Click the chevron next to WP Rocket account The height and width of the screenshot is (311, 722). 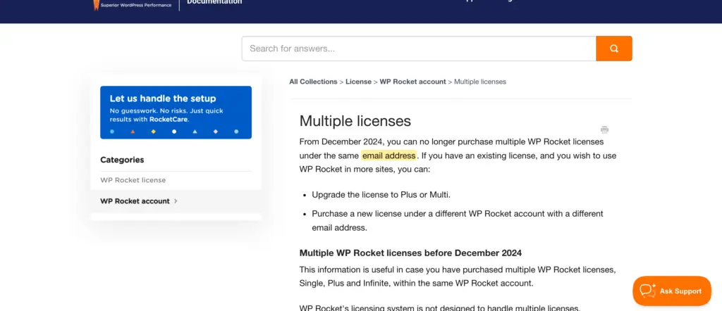click(176, 201)
